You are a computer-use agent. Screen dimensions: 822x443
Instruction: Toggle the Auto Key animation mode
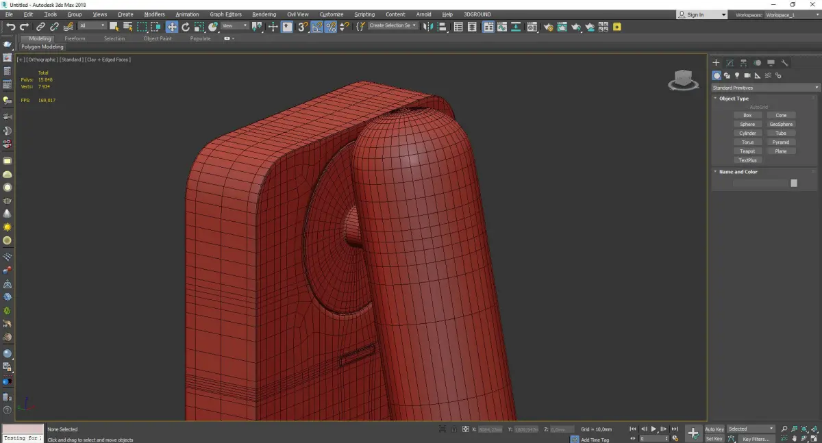click(x=714, y=429)
